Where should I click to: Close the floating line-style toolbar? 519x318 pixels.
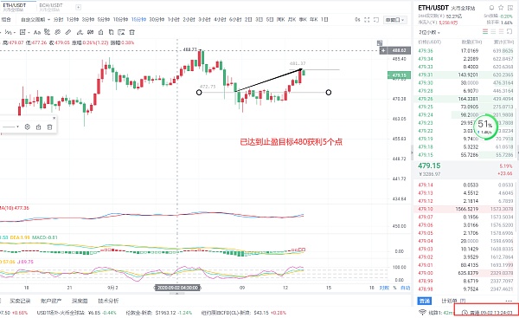coord(54,118)
